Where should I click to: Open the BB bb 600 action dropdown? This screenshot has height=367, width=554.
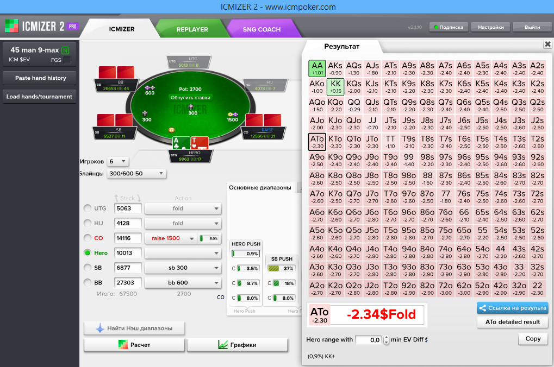pos(183,283)
